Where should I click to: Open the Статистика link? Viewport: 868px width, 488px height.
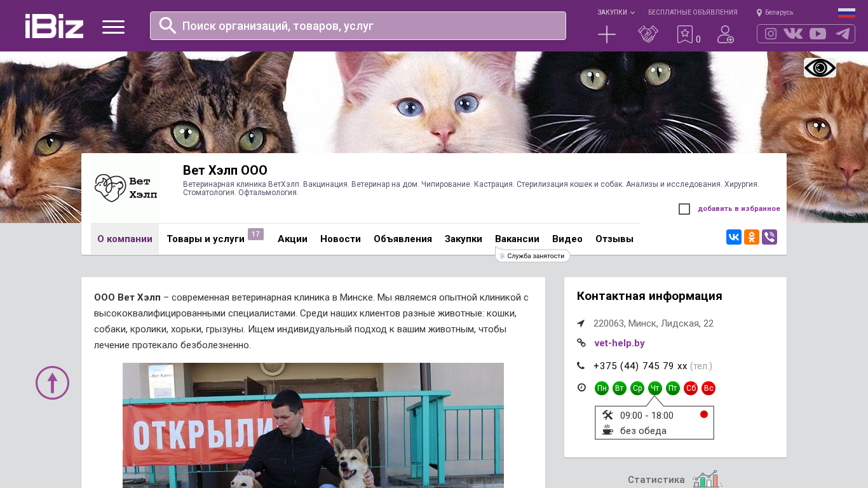click(x=656, y=480)
